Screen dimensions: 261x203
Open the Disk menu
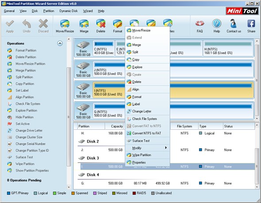(35, 11)
